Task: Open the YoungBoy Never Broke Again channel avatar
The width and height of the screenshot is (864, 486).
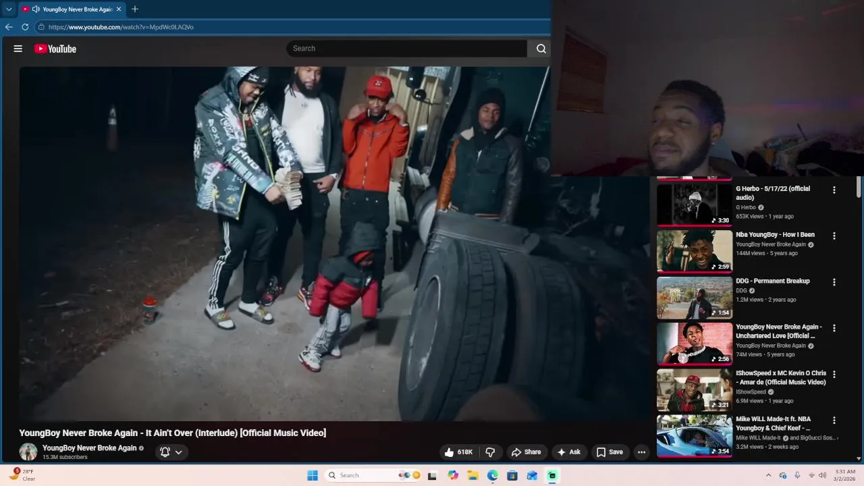Action: pos(28,452)
